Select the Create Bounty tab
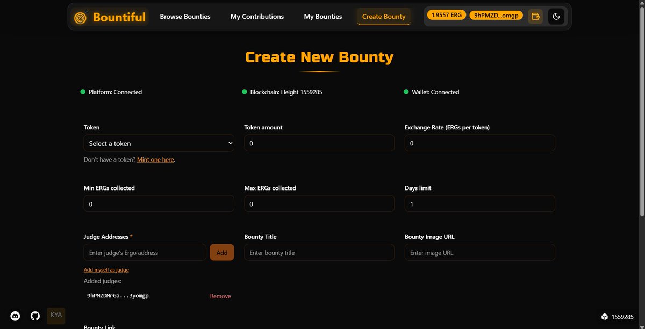Viewport: 645px width, 329px height. click(384, 17)
